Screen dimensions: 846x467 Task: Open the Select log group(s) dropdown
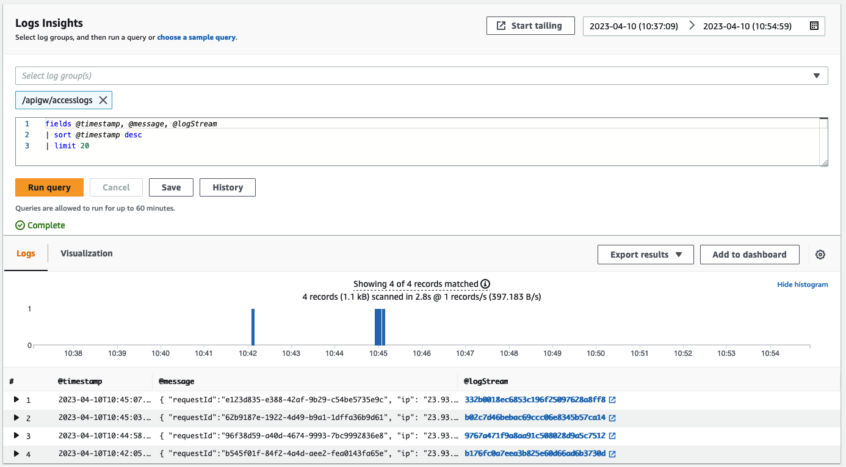tap(421, 76)
